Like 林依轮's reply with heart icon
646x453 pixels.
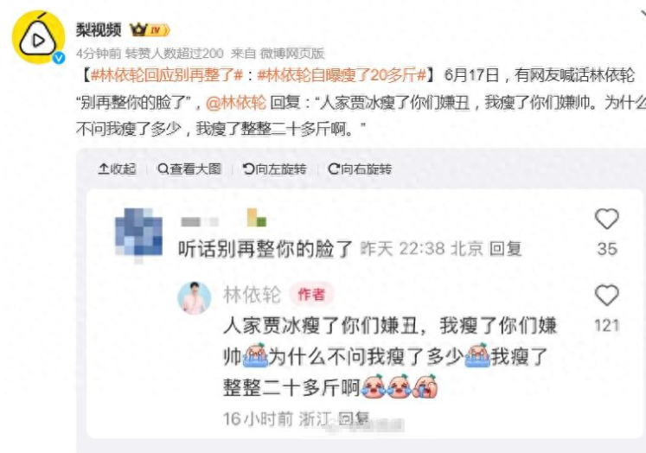click(606, 296)
